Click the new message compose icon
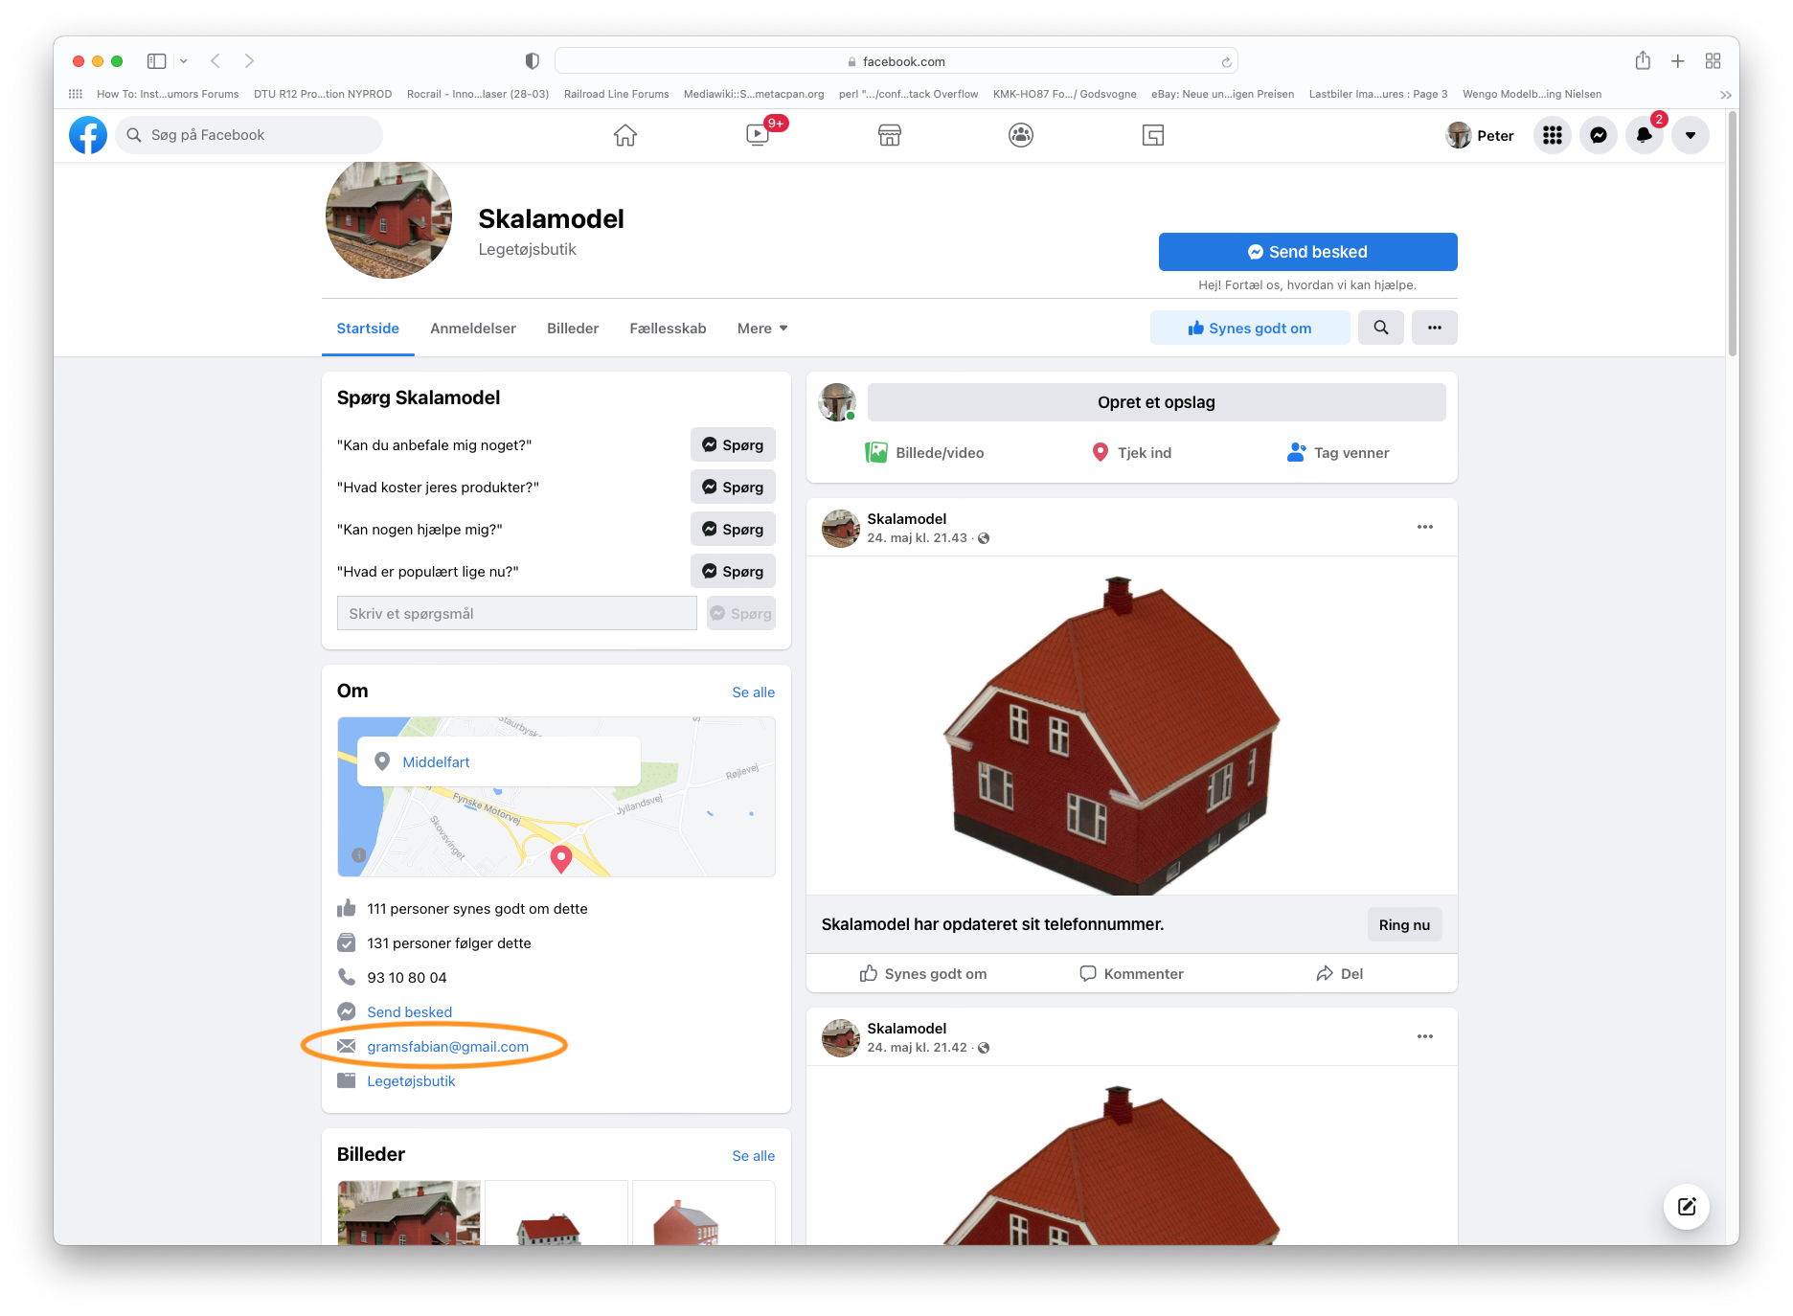The width and height of the screenshot is (1793, 1316). click(x=1687, y=1206)
